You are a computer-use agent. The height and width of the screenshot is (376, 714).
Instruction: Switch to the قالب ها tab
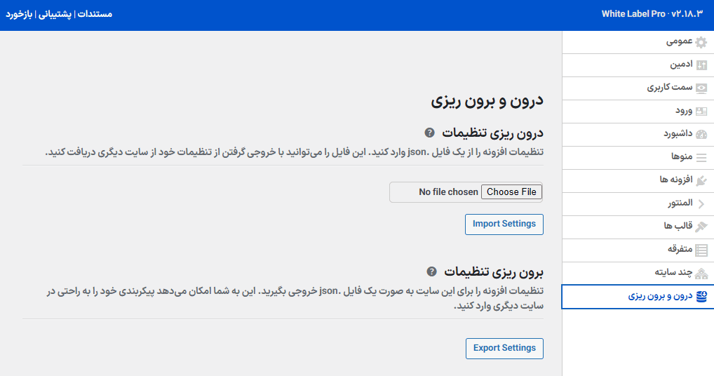point(678,226)
